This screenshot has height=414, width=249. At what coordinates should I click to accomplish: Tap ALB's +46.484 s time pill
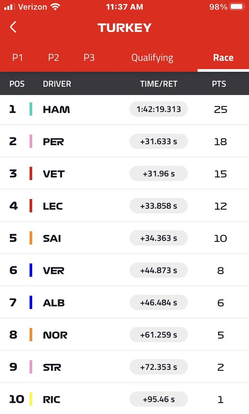pyautogui.click(x=159, y=303)
